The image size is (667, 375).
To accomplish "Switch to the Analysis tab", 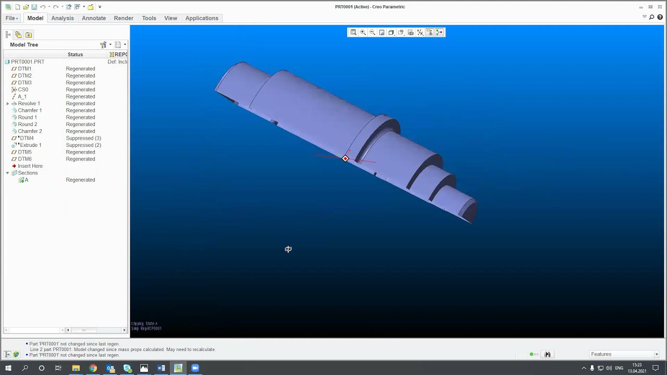I will coord(63,18).
